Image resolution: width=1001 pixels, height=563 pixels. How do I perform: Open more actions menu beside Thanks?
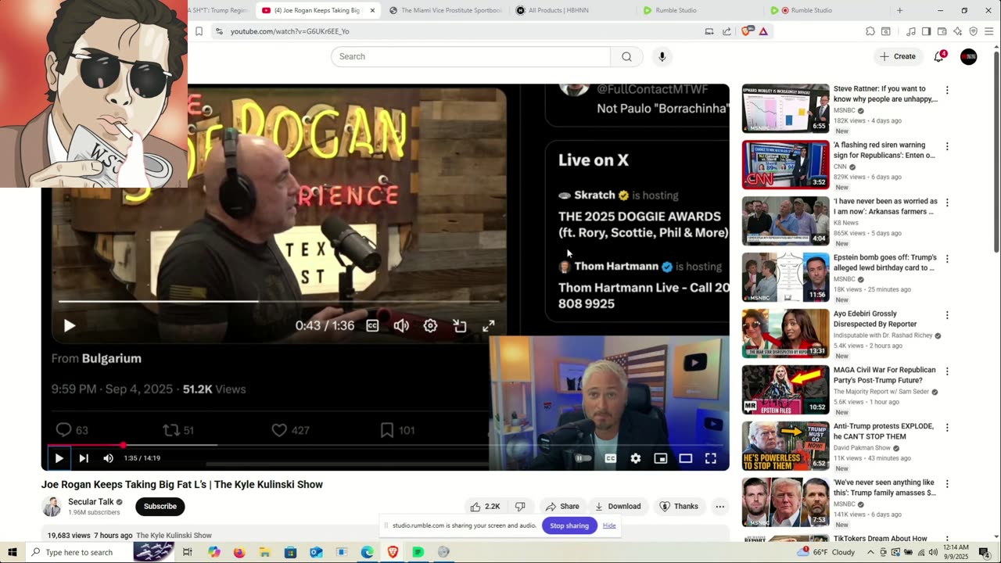click(720, 506)
